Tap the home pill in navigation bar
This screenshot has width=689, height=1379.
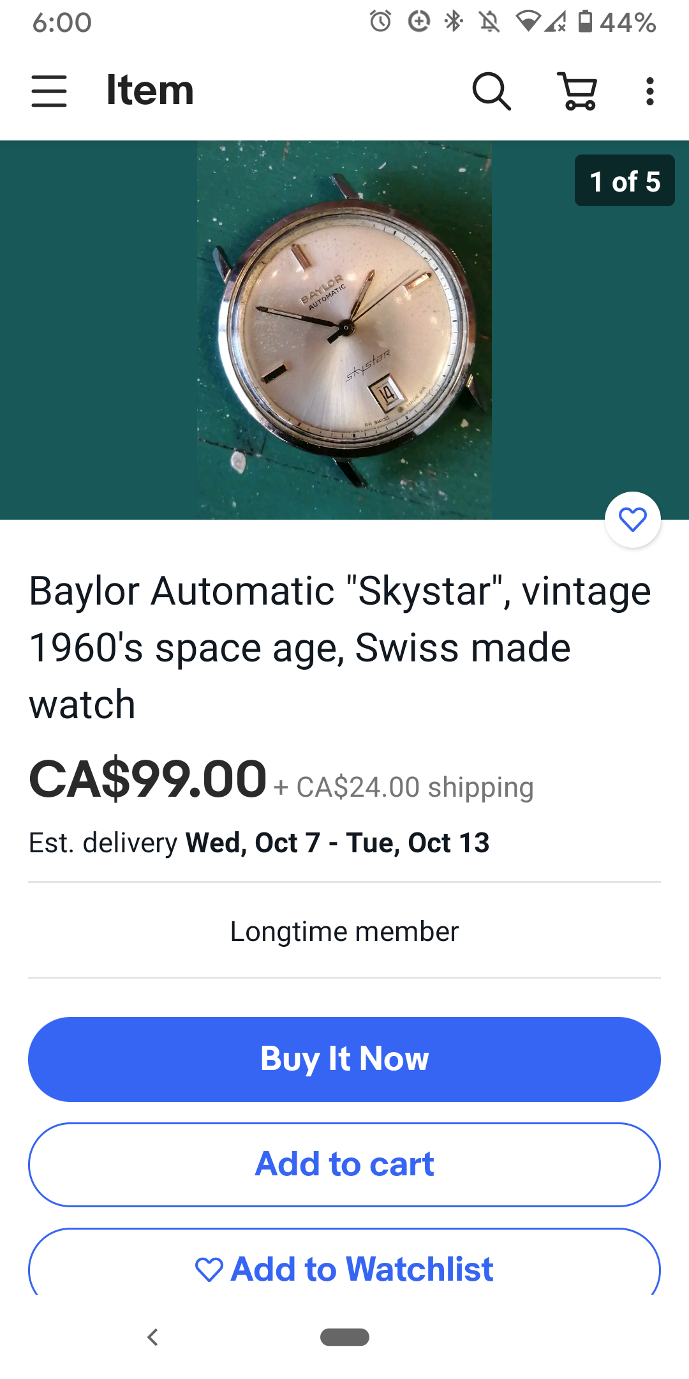(x=344, y=1337)
